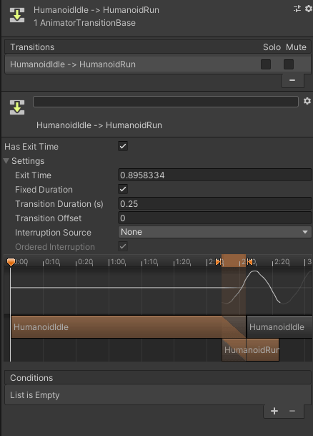Screen dimensions: 313x436
Task: Click the transition end marker on ruler
Action: click(x=249, y=261)
